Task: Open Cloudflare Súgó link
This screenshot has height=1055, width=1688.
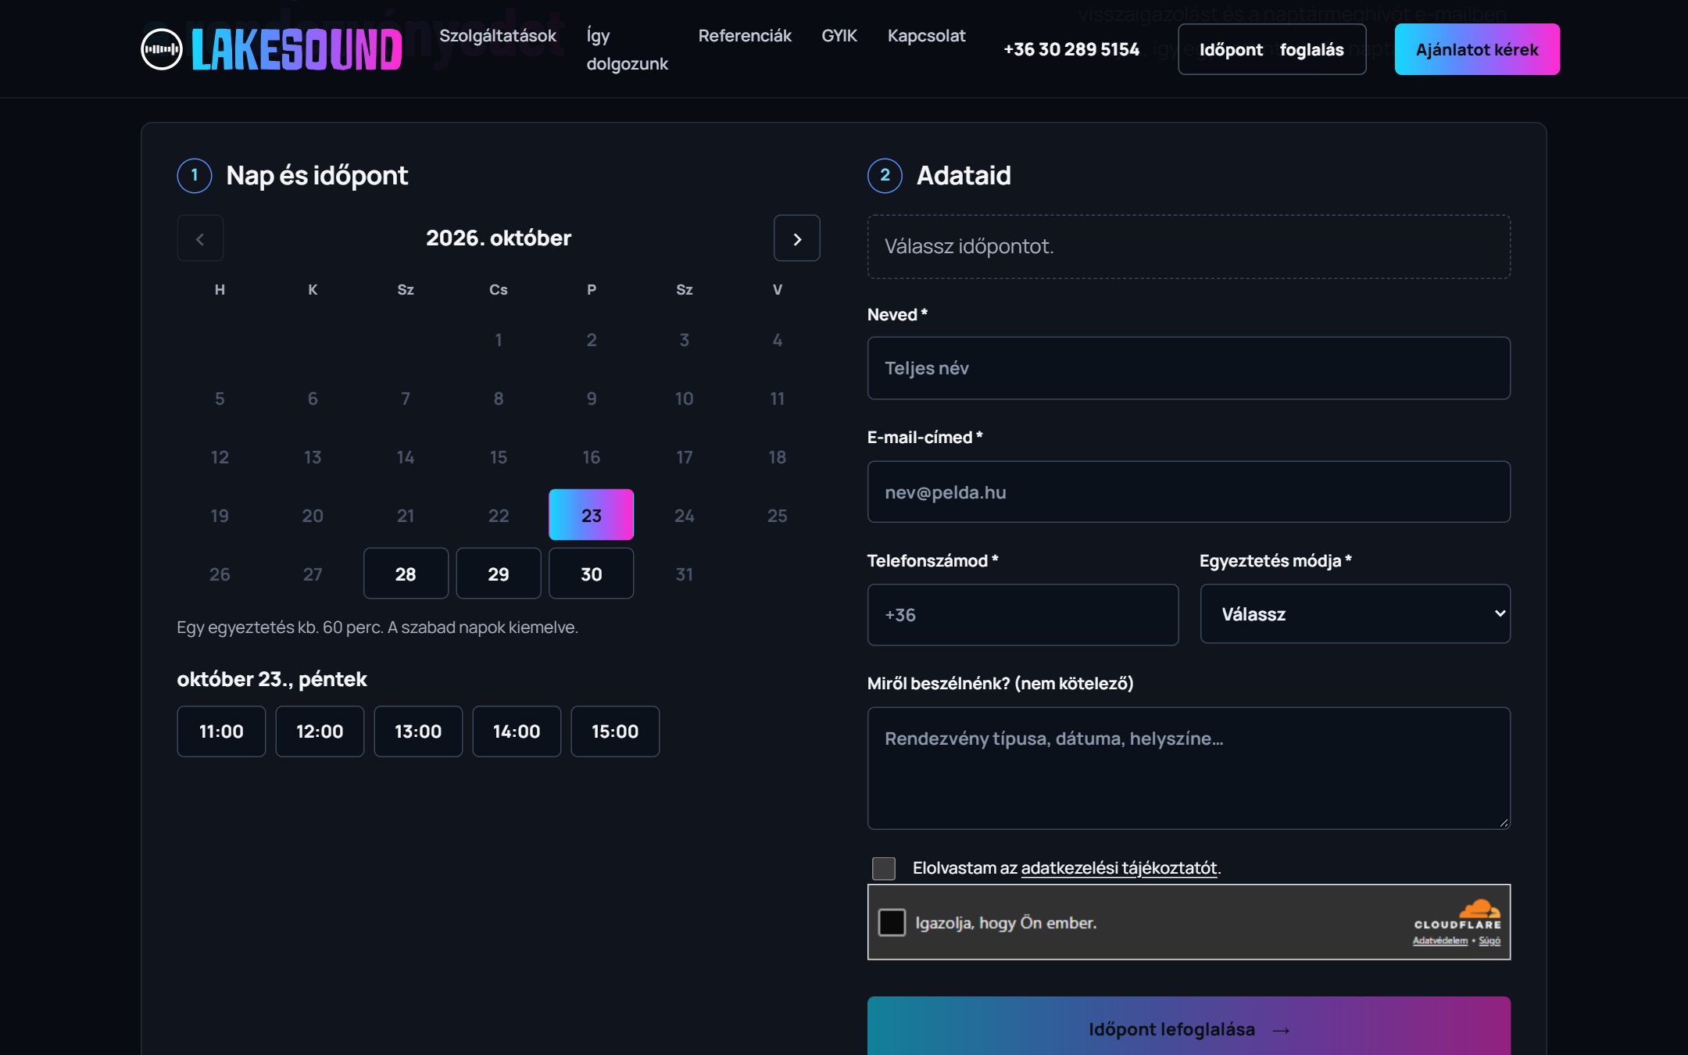Action: [1490, 941]
